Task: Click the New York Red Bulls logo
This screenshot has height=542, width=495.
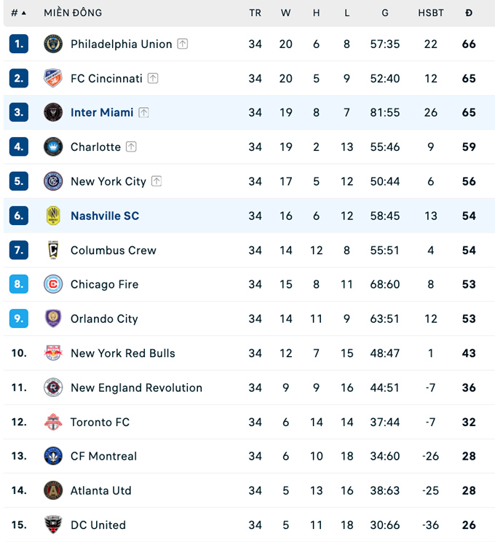Action: (53, 353)
